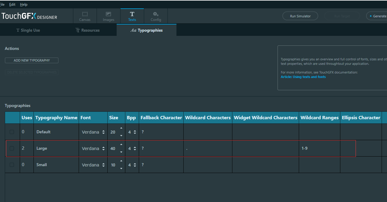Select the Large typography checkbox
Image resolution: width=387 pixels, height=202 pixels.
click(x=12, y=148)
